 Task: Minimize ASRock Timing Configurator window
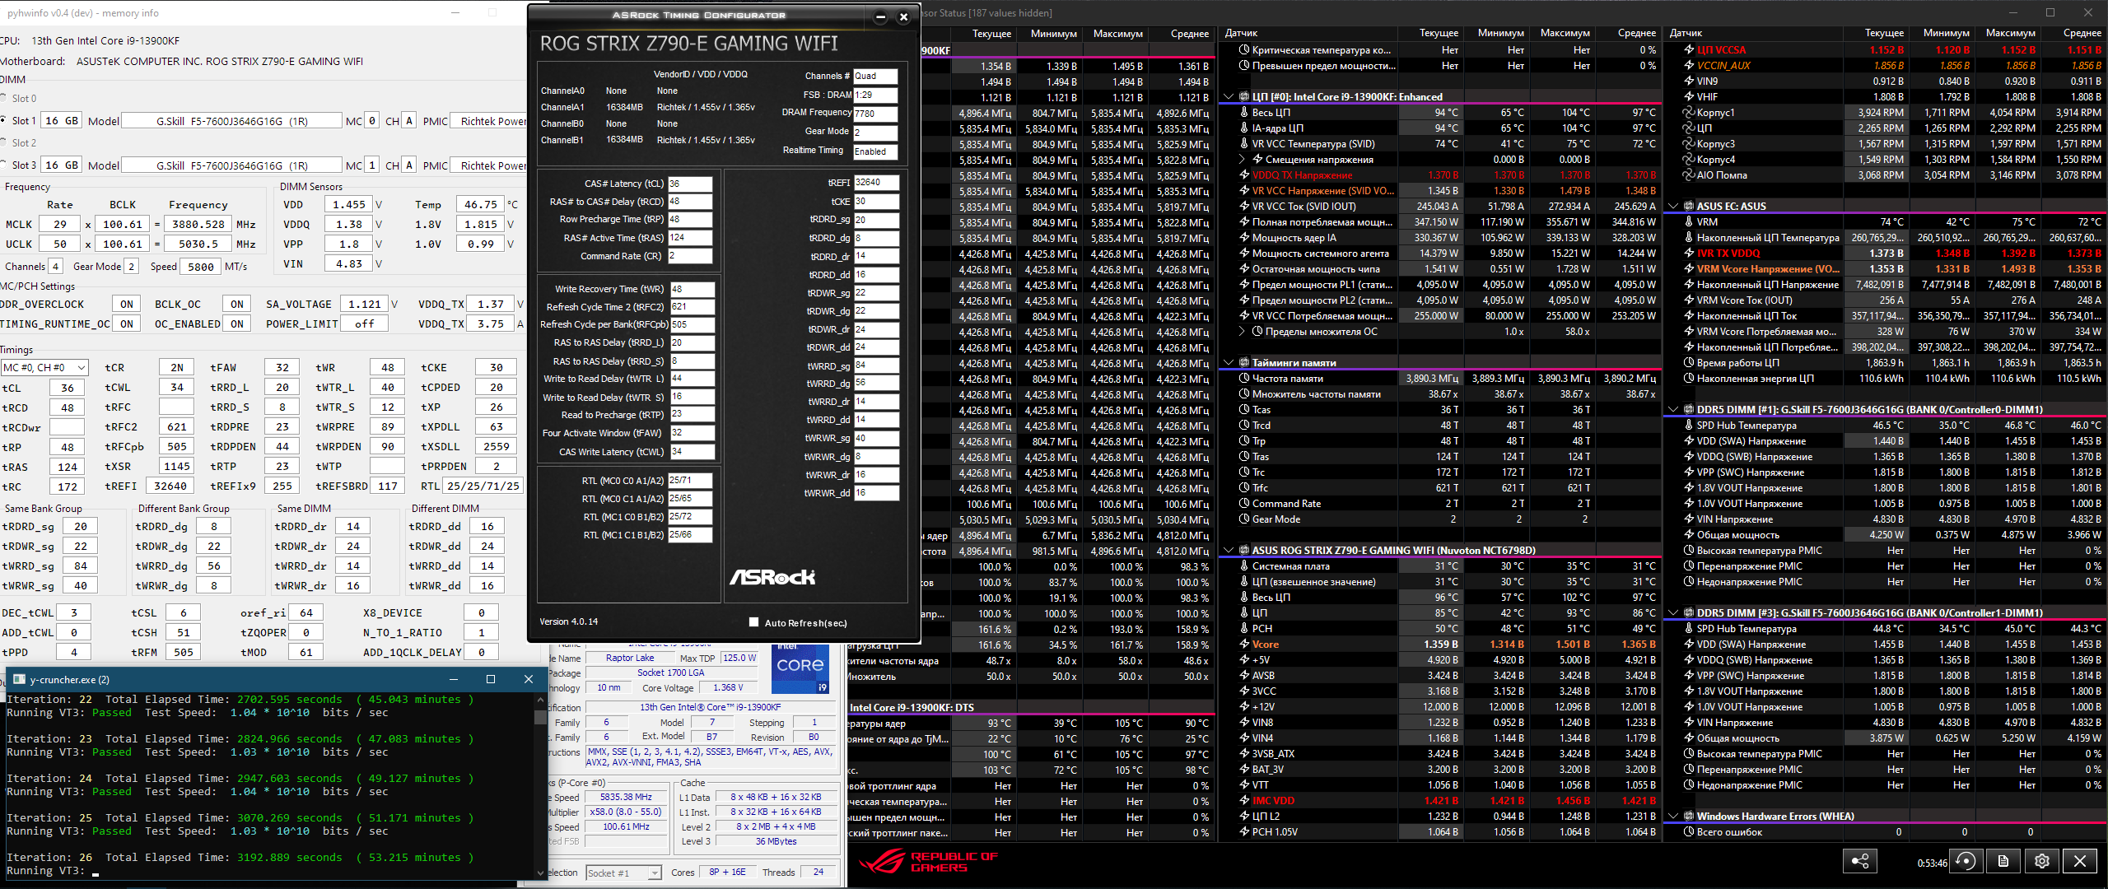880,16
